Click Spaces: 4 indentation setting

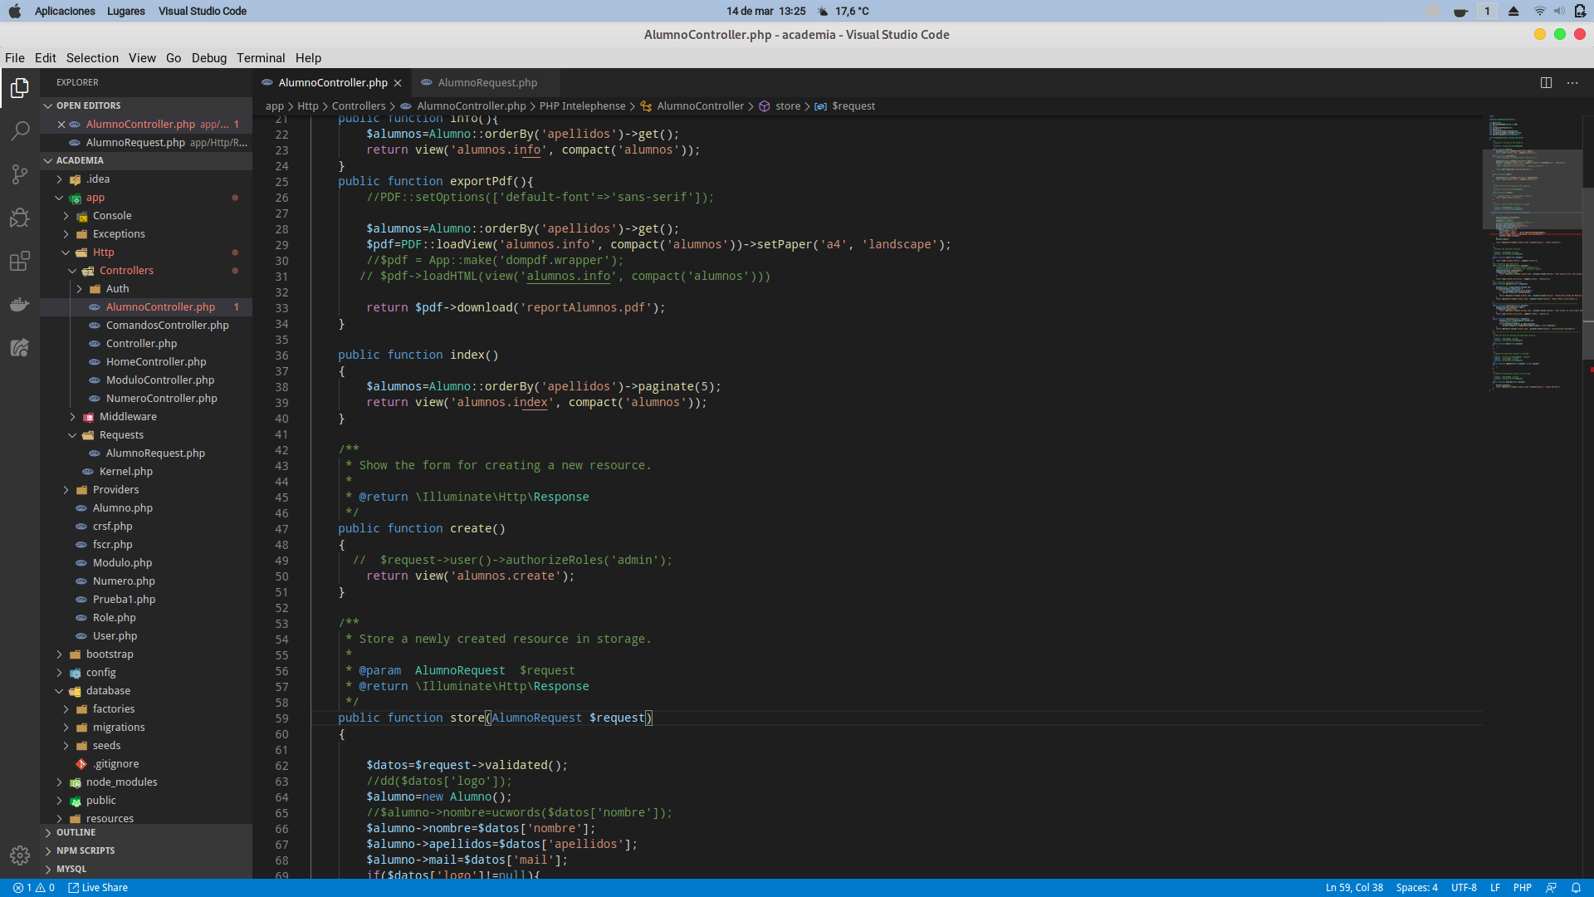point(1416,888)
